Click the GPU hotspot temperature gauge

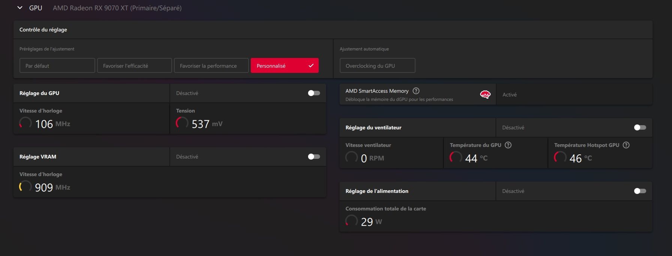560,157
